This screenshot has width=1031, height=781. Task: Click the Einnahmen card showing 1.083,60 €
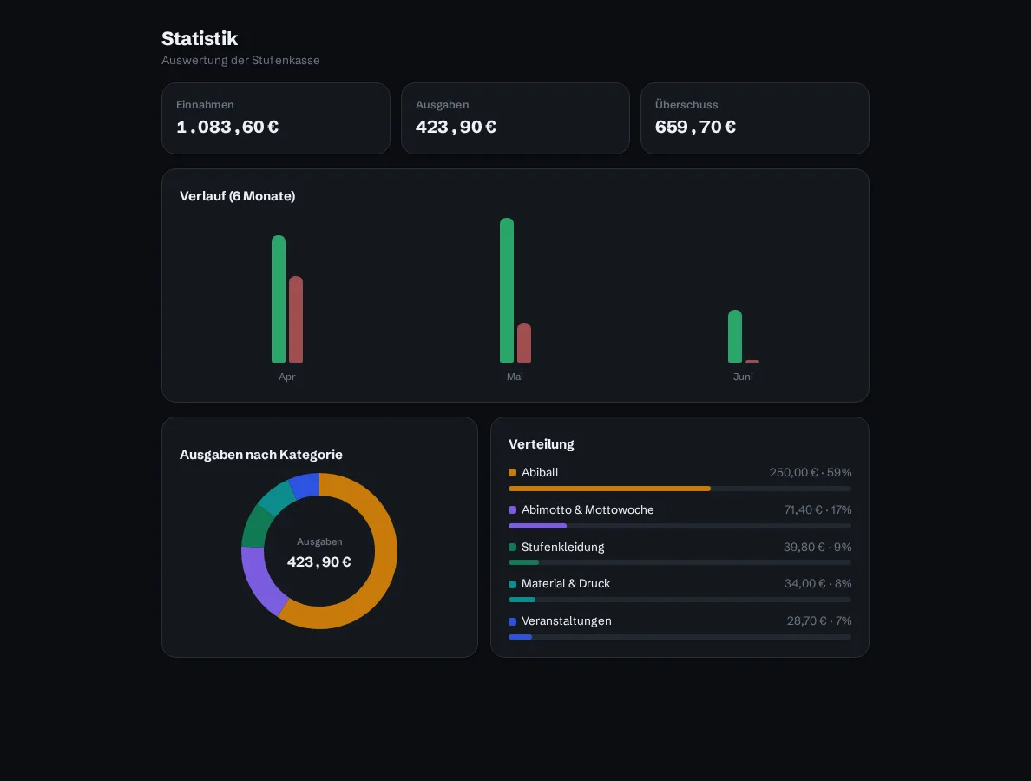tap(275, 118)
